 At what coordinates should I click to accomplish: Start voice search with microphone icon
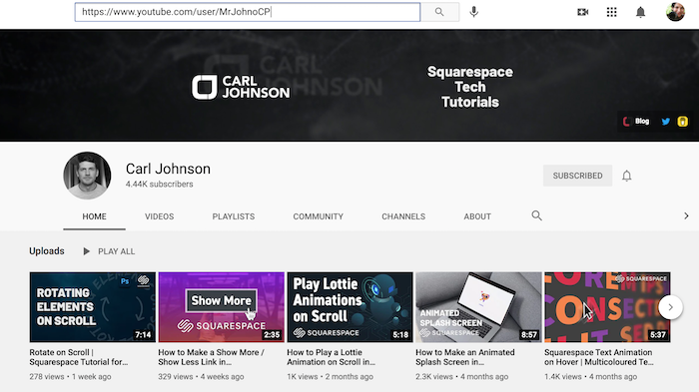474,12
